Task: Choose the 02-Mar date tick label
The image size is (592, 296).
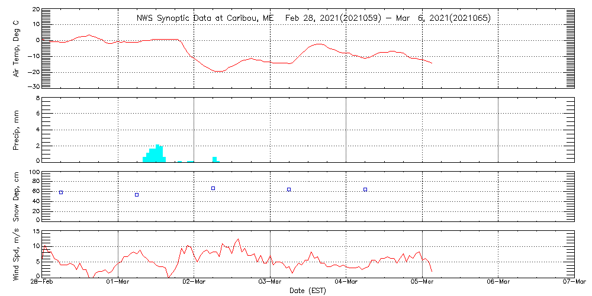Action: (194, 283)
